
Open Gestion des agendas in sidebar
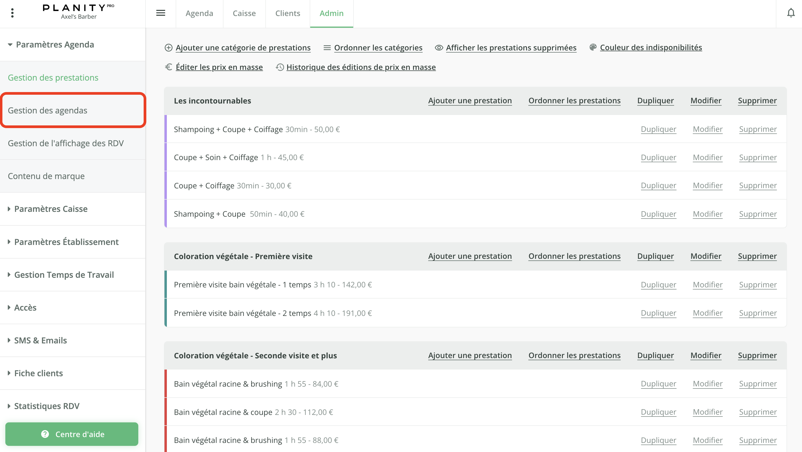pos(47,110)
